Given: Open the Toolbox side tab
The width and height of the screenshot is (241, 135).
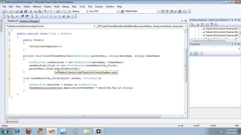Looking at the screenshot, I should pos(2,26).
